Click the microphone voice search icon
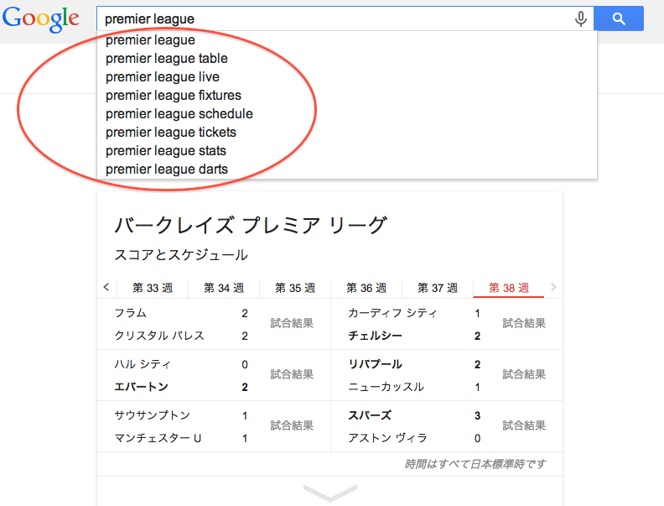664x506 pixels. pos(580,18)
